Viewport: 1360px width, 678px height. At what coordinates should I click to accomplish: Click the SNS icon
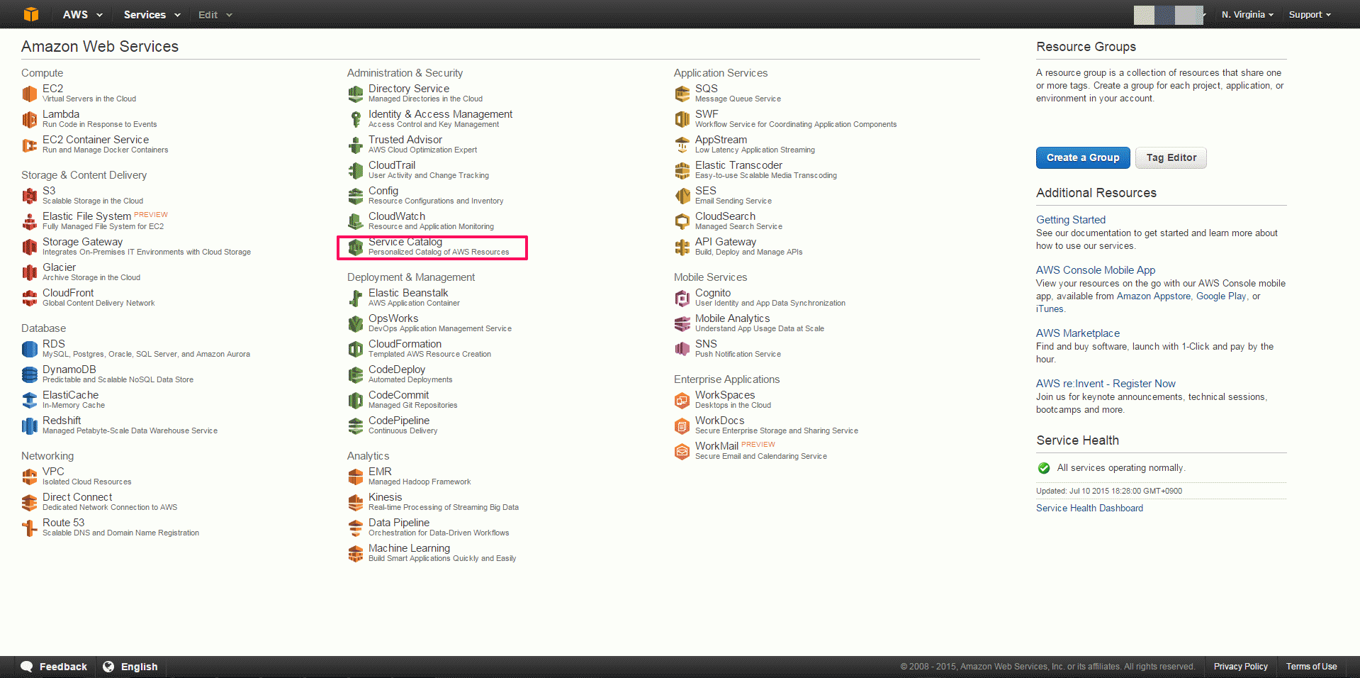click(x=682, y=349)
